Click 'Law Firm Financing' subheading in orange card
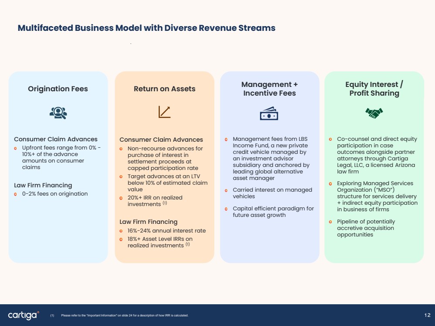Viewport: 435px width, 326px height. click(x=148, y=222)
